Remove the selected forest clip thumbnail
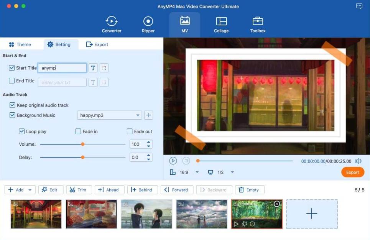 click(x=277, y=204)
